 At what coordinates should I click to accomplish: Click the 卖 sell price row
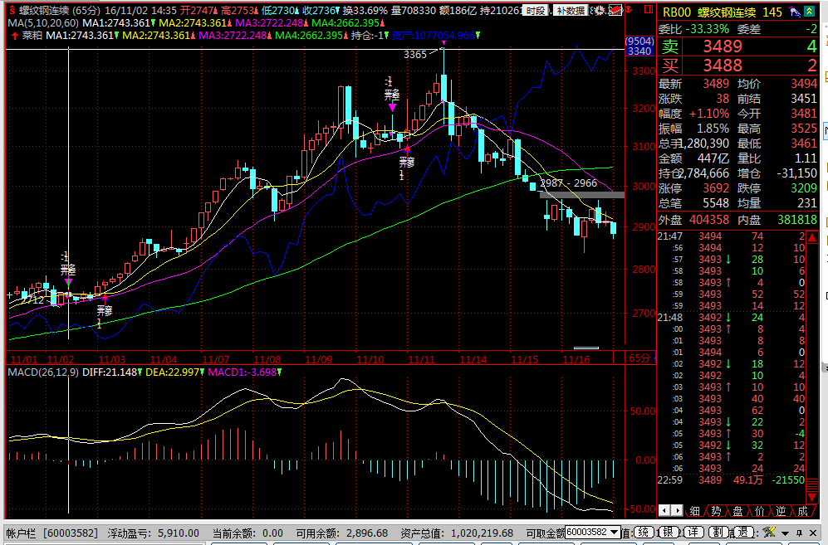click(x=737, y=46)
